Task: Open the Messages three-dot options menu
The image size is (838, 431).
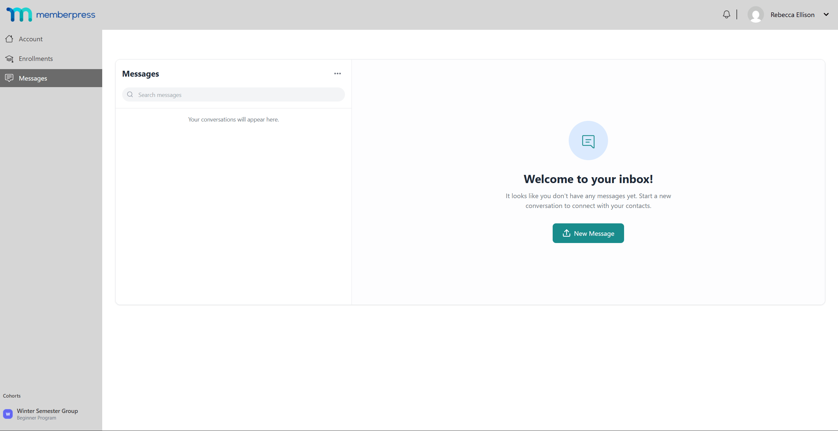Action: 337,74
